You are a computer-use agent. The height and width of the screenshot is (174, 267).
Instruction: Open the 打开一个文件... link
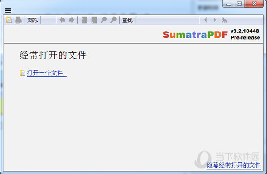tap(47, 73)
